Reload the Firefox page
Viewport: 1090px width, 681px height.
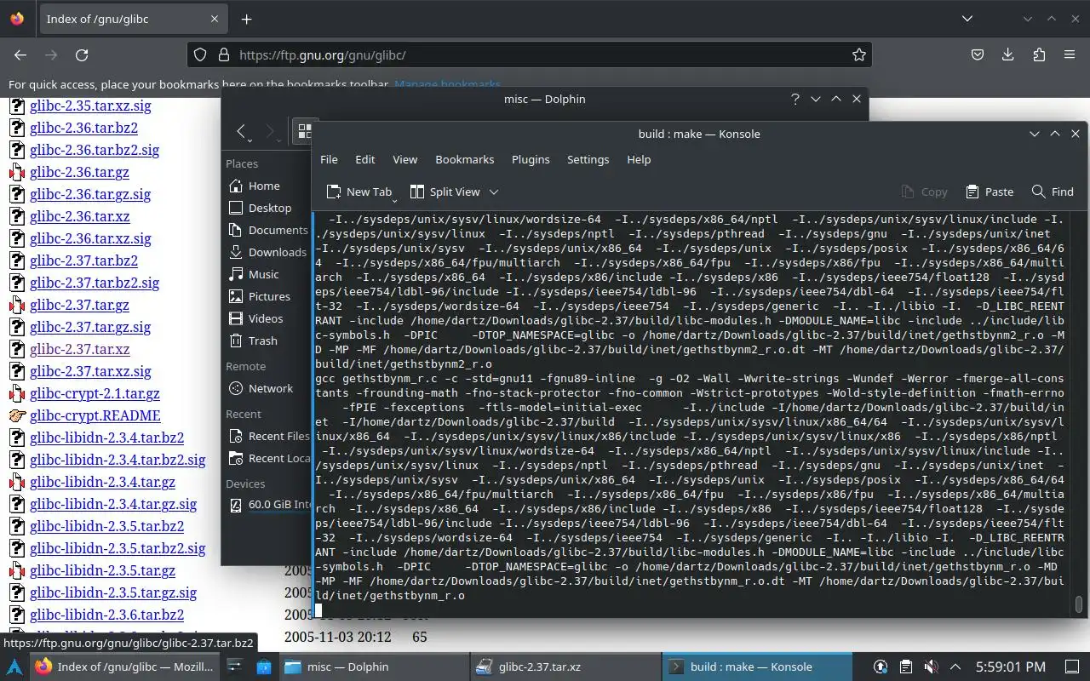click(x=82, y=54)
